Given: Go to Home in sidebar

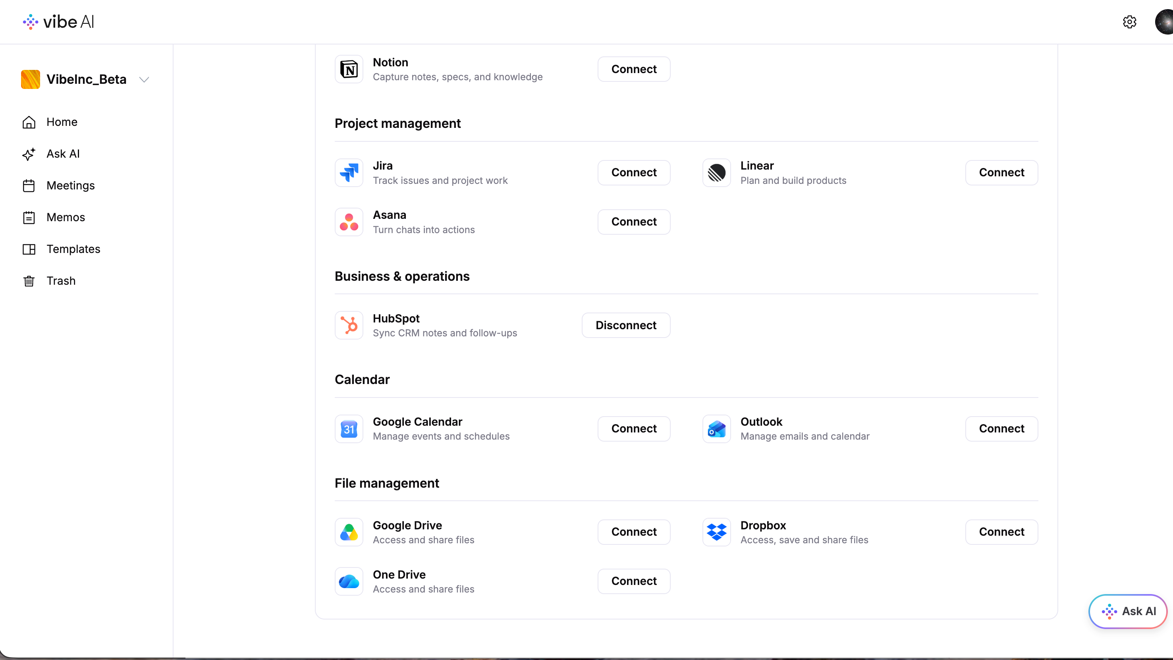Looking at the screenshot, I should pos(50,122).
